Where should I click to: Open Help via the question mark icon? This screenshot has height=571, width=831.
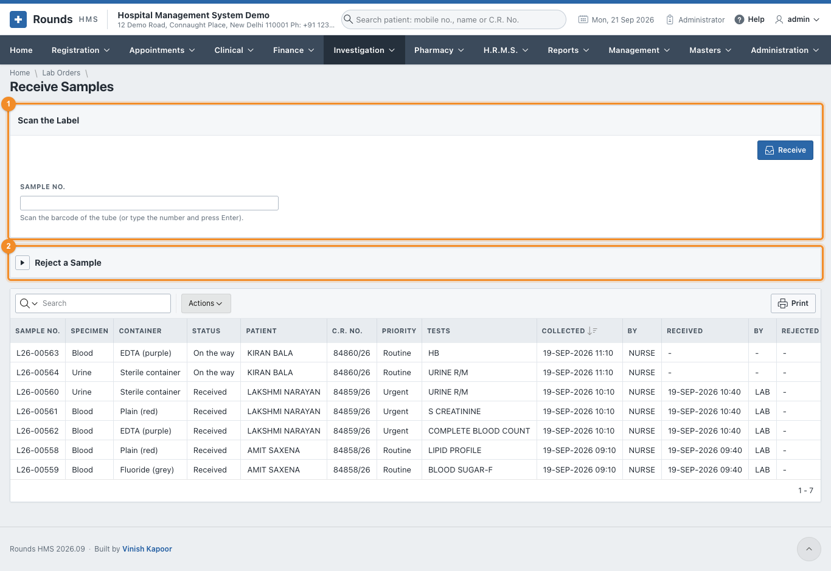click(739, 19)
